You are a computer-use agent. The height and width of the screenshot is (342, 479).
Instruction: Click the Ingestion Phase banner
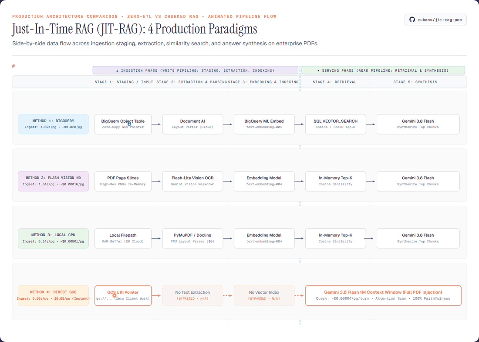click(196, 70)
